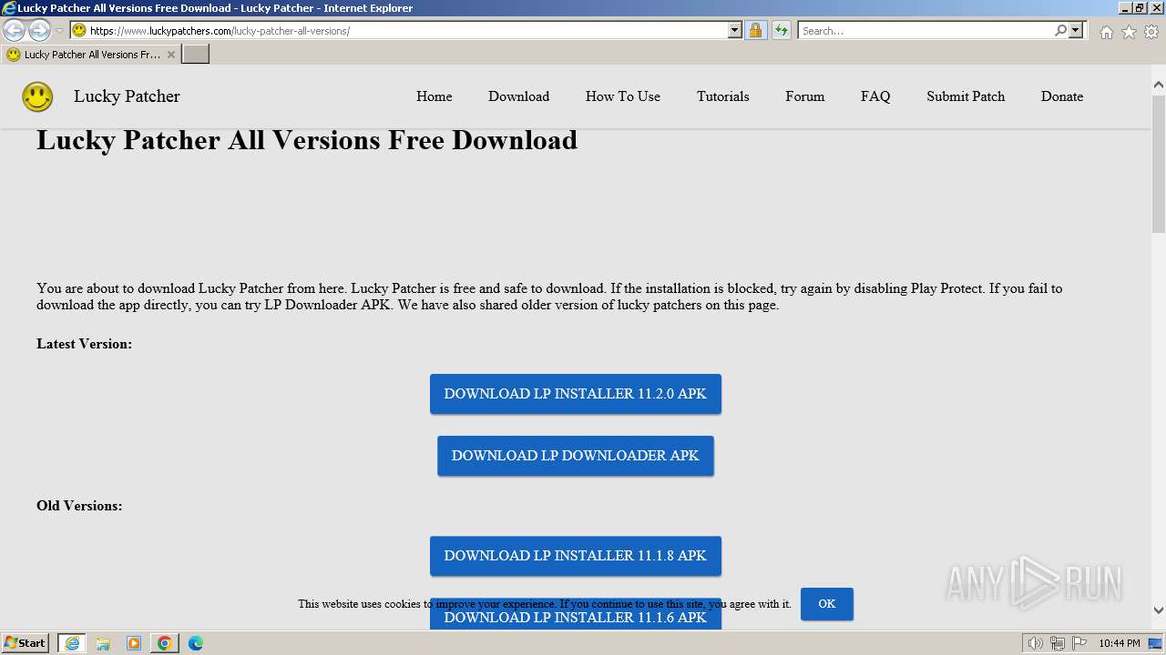Click Download LP Installer 11.2.0 APK button
1166x655 pixels.
tap(576, 394)
